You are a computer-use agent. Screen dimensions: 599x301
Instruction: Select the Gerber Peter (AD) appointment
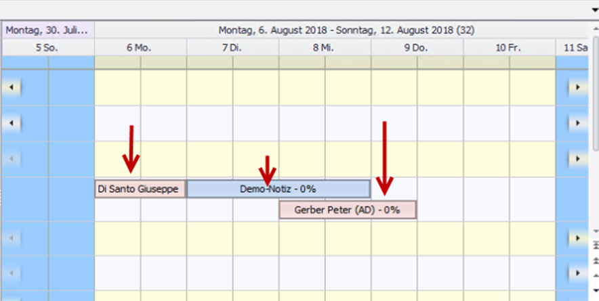click(x=348, y=210)
